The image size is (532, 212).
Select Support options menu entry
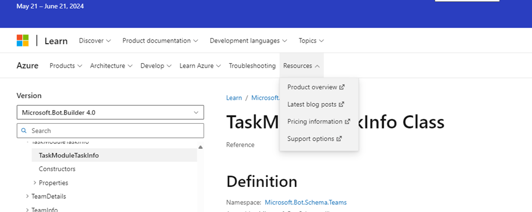click(314, 138)
